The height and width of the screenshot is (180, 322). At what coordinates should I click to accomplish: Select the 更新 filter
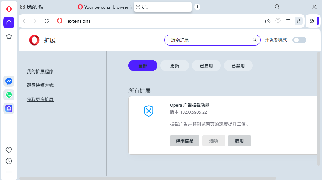[x=174, y=65]
